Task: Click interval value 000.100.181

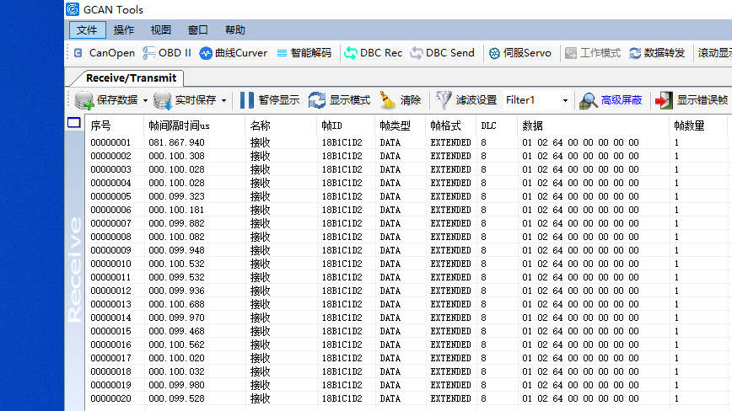Action: tap(176, 210)
